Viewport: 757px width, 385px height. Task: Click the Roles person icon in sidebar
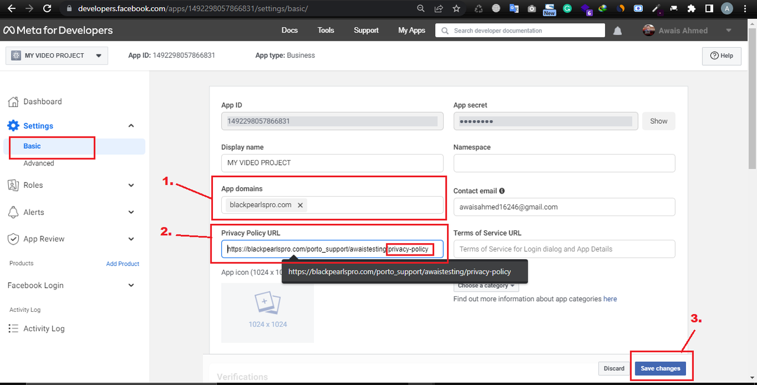pos(13,185)
